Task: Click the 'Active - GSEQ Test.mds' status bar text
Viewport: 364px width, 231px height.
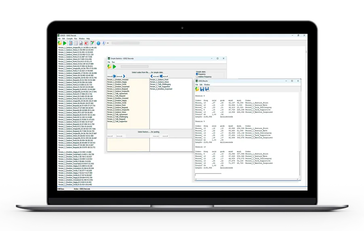Action: click(82, 189)
